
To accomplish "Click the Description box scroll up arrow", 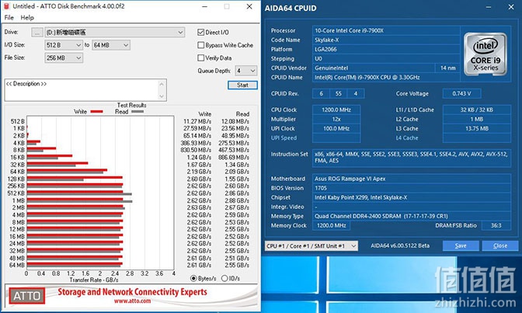I will click(x=162, y=84).
